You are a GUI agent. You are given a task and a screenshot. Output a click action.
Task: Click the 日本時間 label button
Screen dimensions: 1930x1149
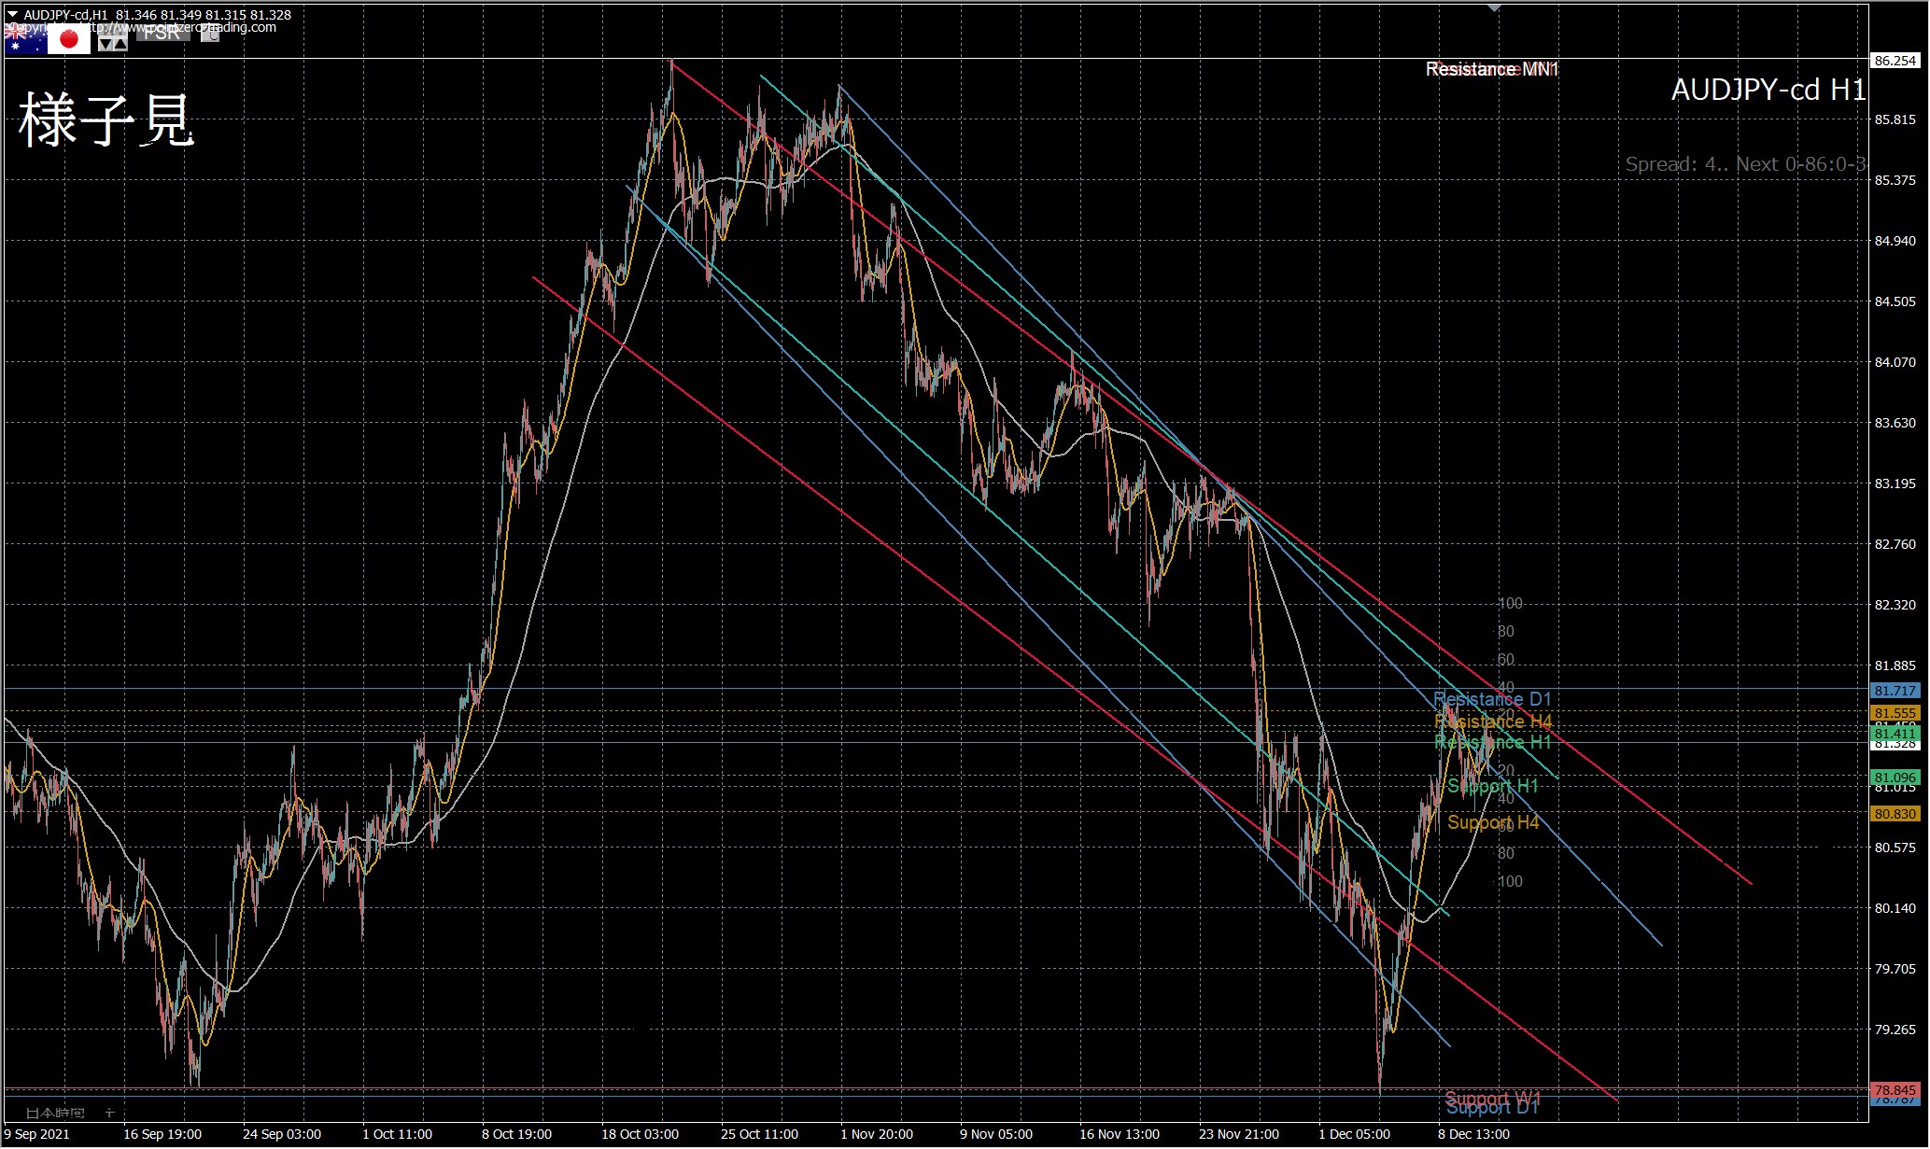[54, 1113]
